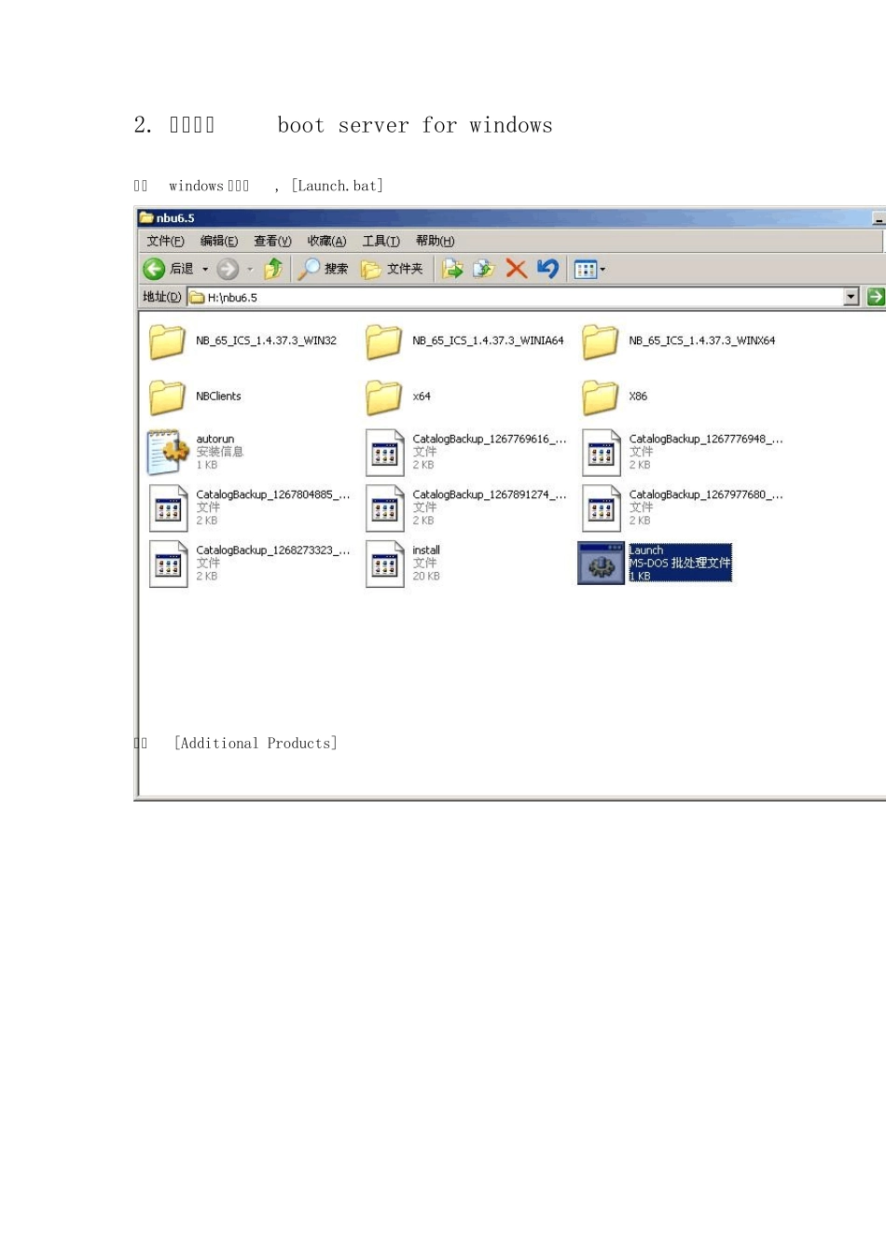Image resolution: width=886 pixels, height=1254 pixels.
Task: Open the 收藏(A) menu
Action: pos(326,242)
